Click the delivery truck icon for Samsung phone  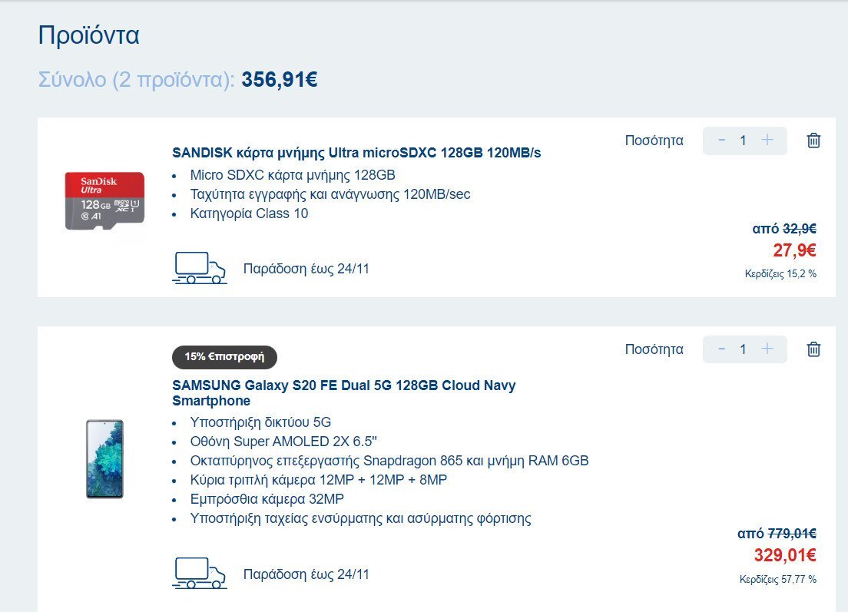pyautogui.click(x=200, y=573)
